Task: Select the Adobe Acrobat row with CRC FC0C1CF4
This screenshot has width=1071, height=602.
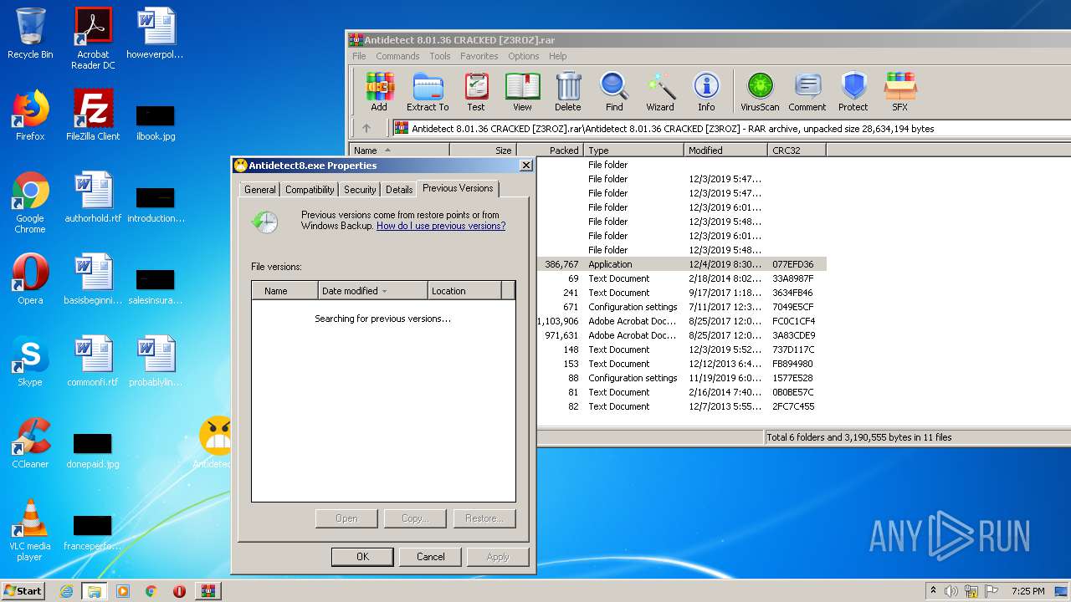Action: point(681,321)
